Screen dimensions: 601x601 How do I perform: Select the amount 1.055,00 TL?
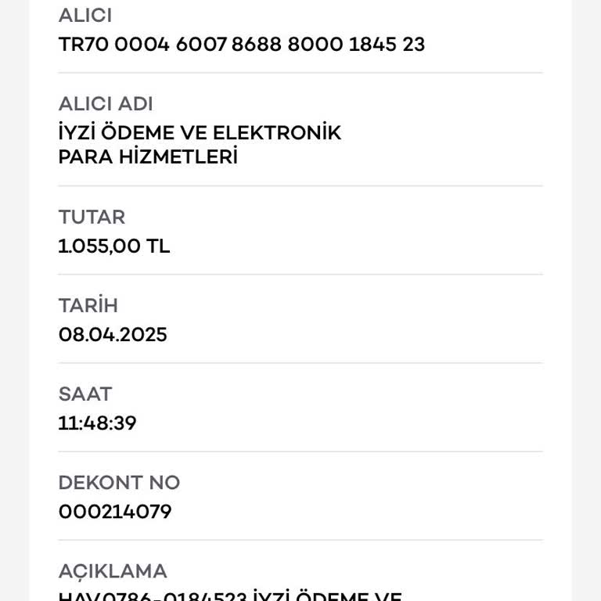[x=113, y=246]
